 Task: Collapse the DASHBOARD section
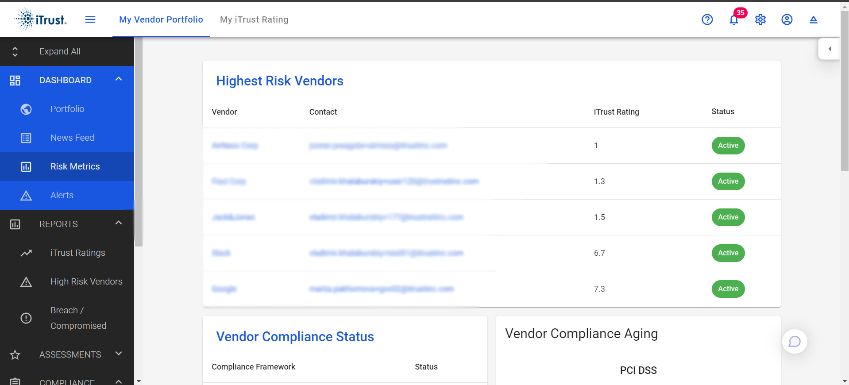coord(119,80)
